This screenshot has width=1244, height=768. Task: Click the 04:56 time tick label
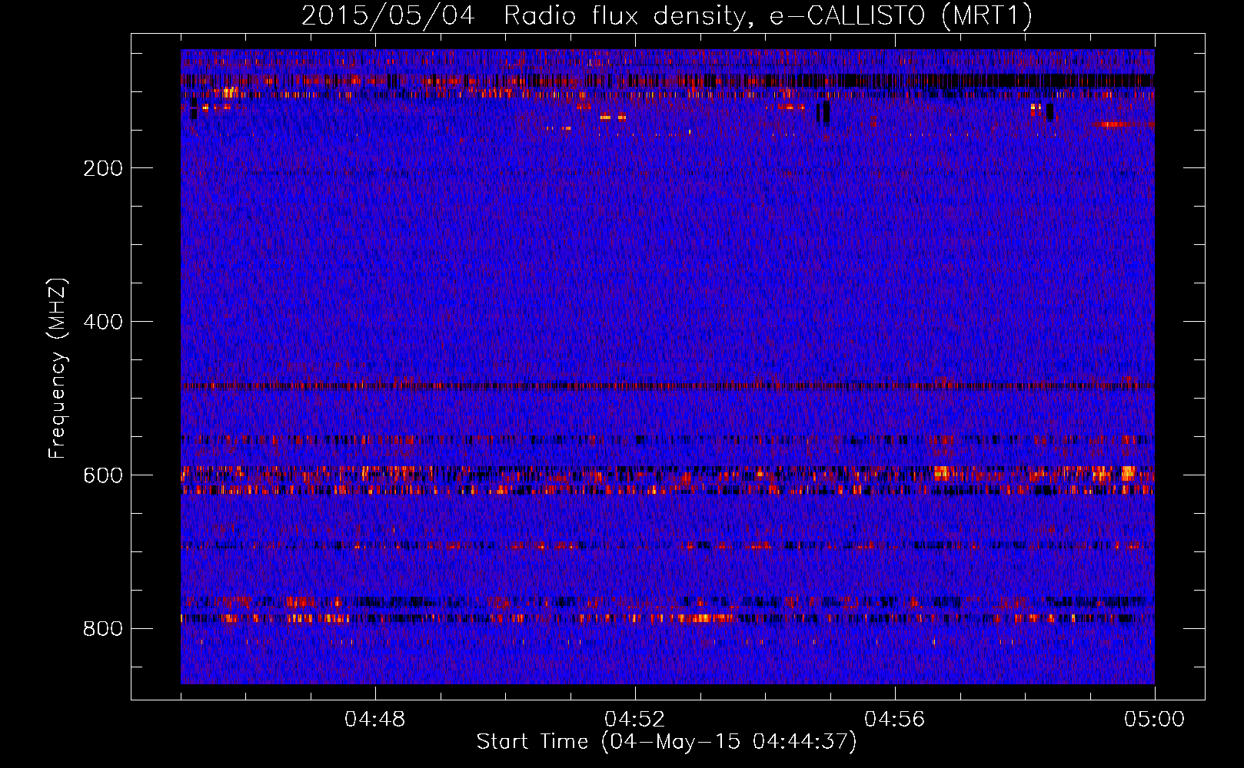tap(895, 720)
